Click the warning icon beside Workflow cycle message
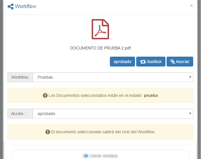This screenshot has width=201, height=159. [48, 132]
